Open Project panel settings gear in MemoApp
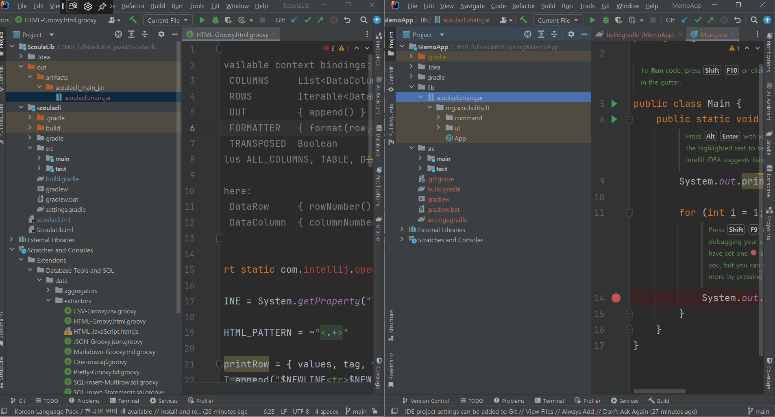 point(571,35)
